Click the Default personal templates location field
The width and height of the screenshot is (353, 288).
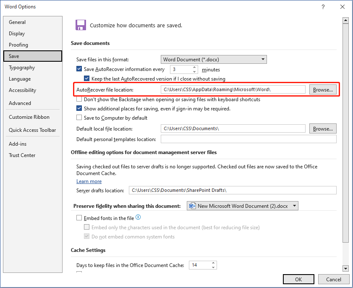click(x=248, y=139)
